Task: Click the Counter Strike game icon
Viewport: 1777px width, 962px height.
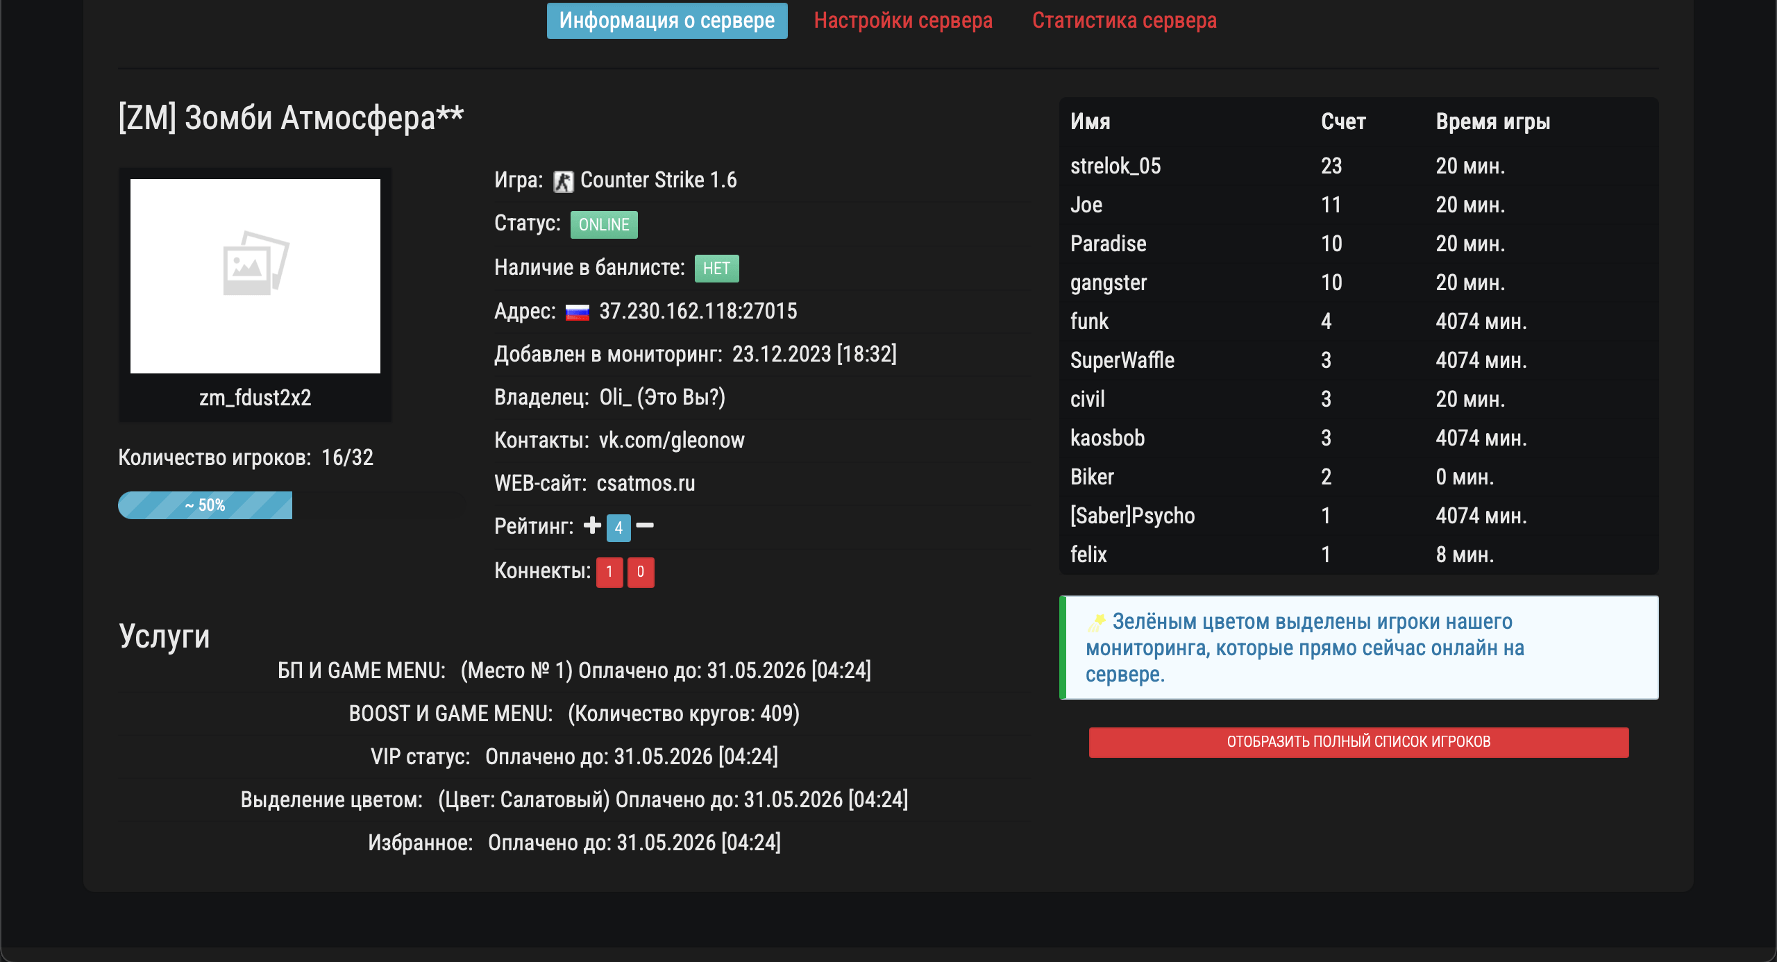Action: click(563, 182)
